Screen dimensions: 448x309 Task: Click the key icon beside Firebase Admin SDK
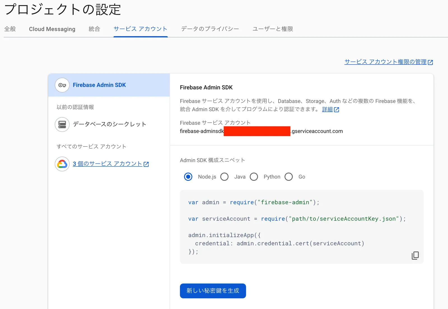tap(62, 85)
